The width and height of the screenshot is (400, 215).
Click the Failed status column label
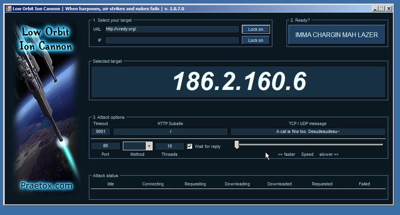click(x=364, y=184)
